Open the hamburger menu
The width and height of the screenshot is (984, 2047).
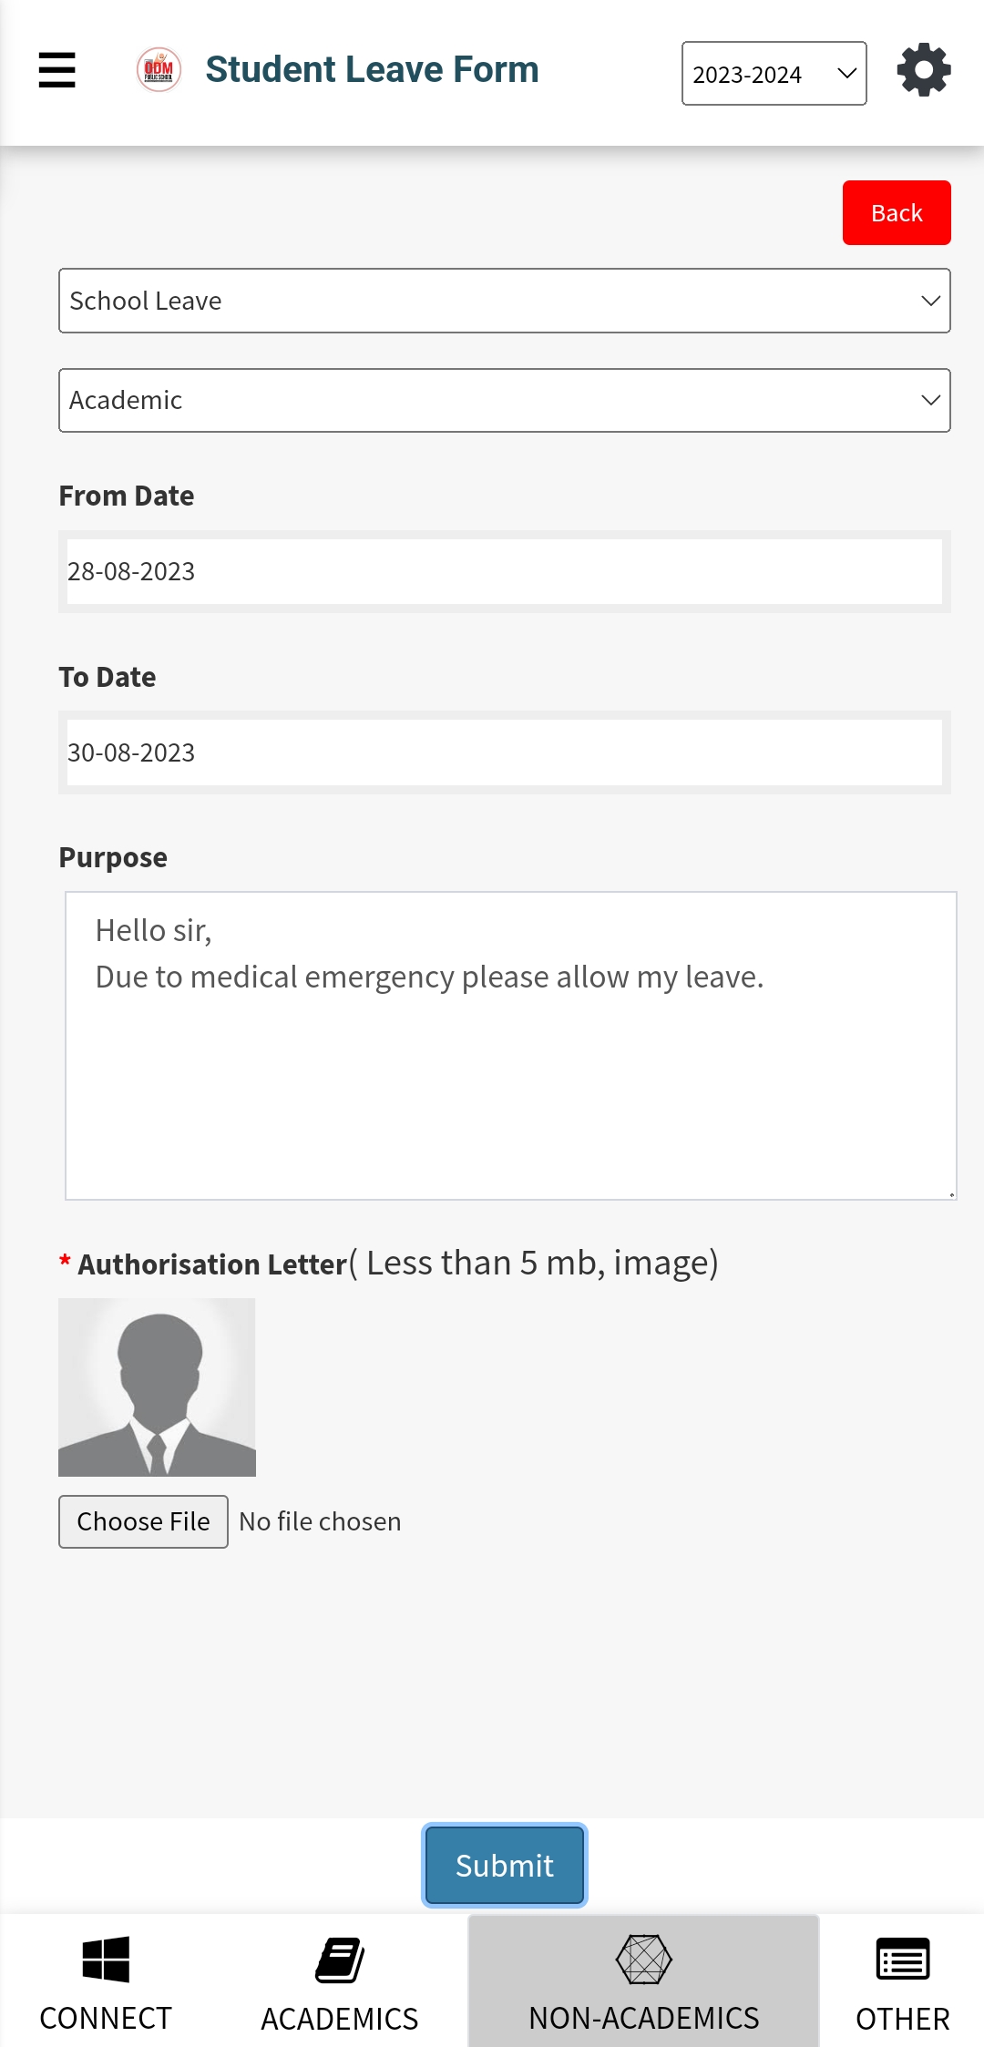coord(56,70)
